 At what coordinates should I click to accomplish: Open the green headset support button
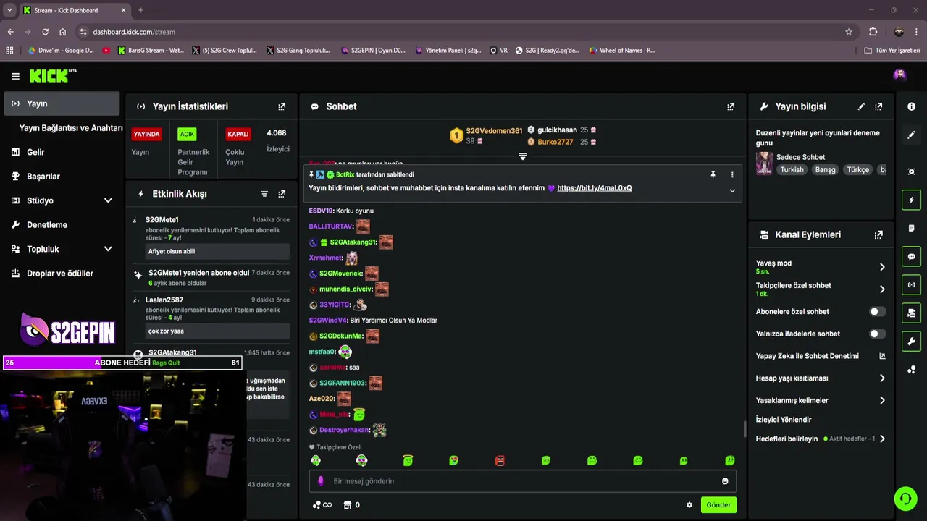click(905, 498)
